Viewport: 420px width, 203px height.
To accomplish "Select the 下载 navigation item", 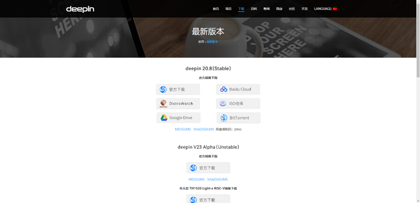I will (241, 9).
